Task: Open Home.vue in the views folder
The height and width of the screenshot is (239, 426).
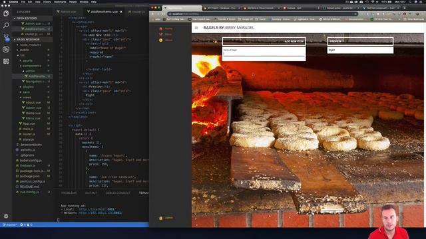Action: (x=33, y=114)
